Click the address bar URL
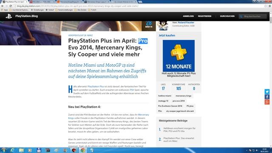The height and width of the screenshot is (153, 272). point(77,6)
